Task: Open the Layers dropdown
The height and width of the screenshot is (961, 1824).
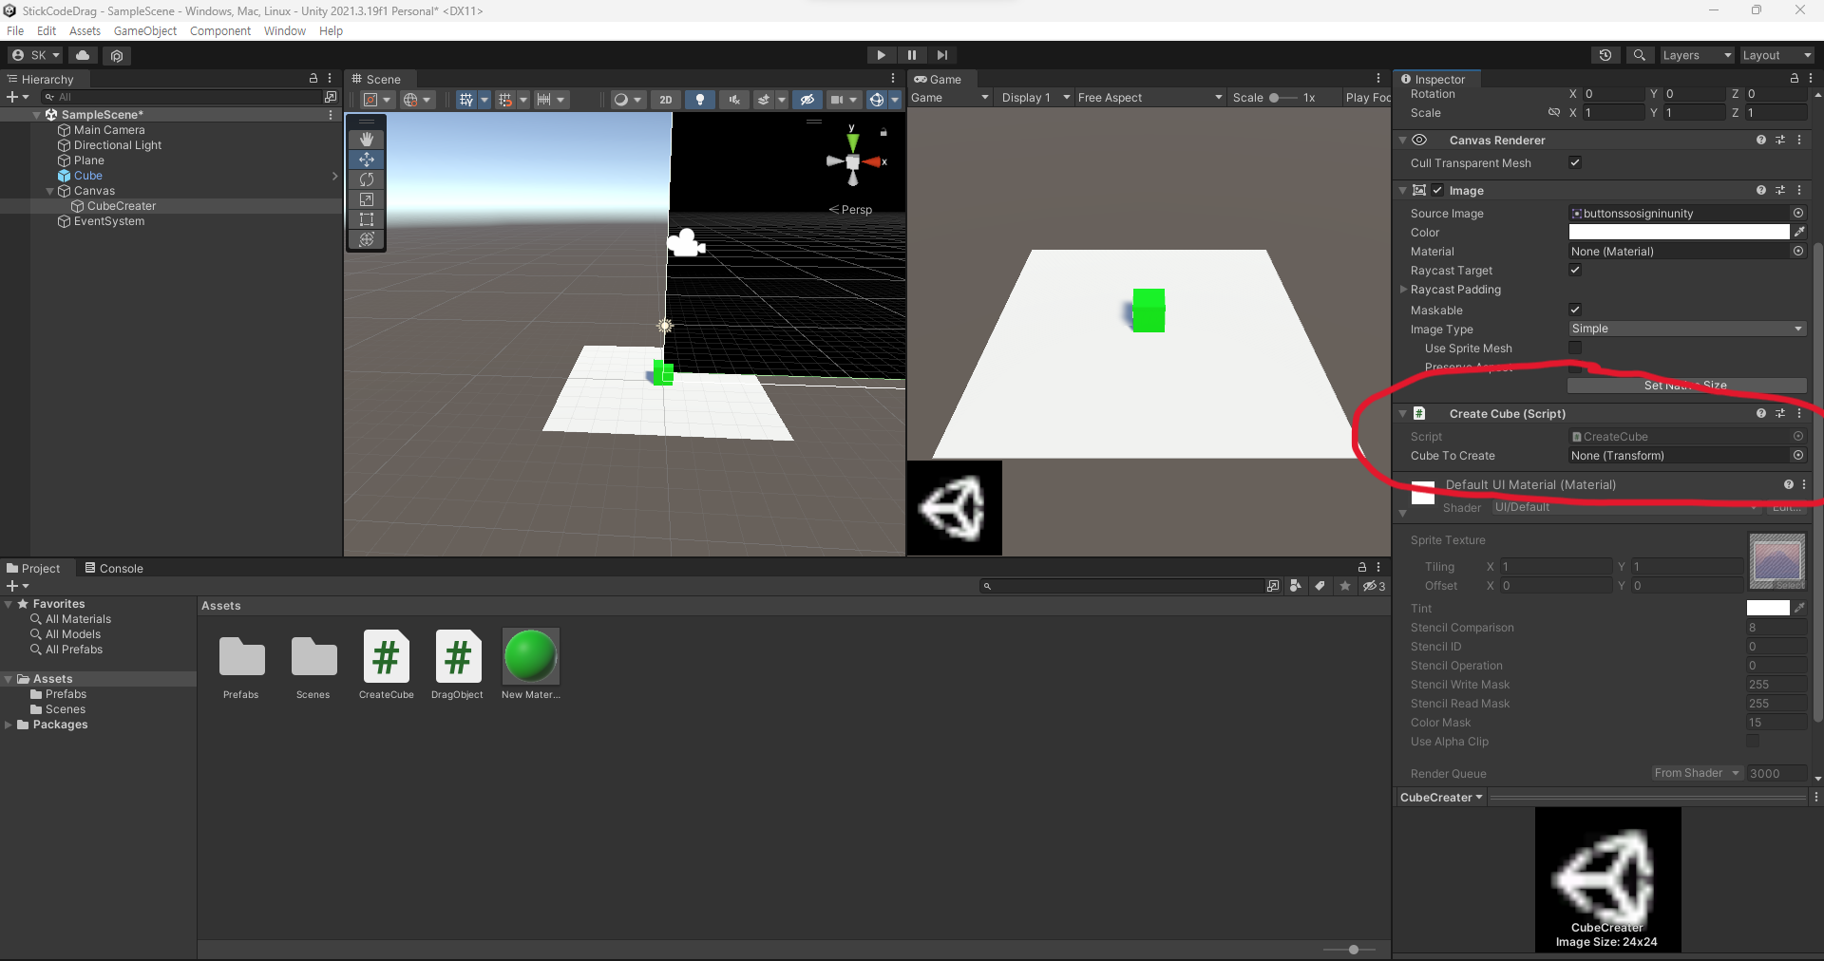Action: click(x=1697, y=55)
